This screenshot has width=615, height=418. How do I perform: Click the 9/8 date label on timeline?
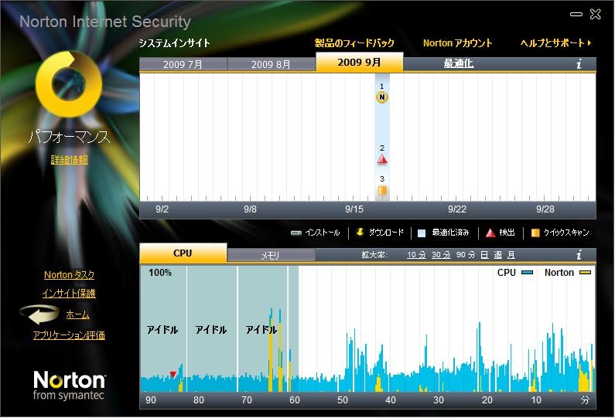coord(250,209)
